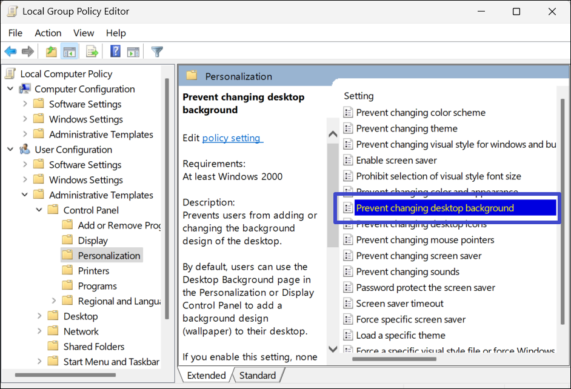Select the Printers folder in the tree

[93, 271]
